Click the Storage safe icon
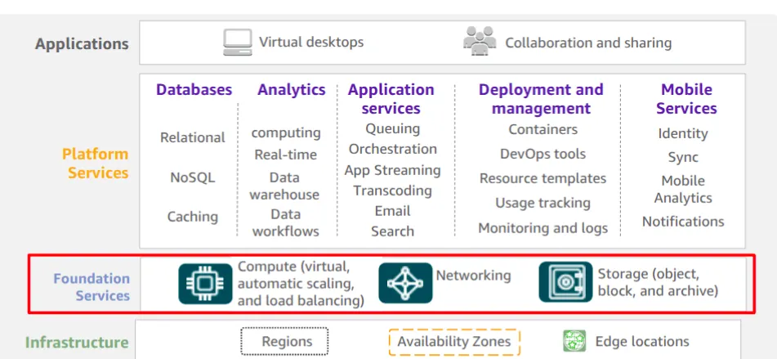 pyautogui.click(x=565, y=281)
